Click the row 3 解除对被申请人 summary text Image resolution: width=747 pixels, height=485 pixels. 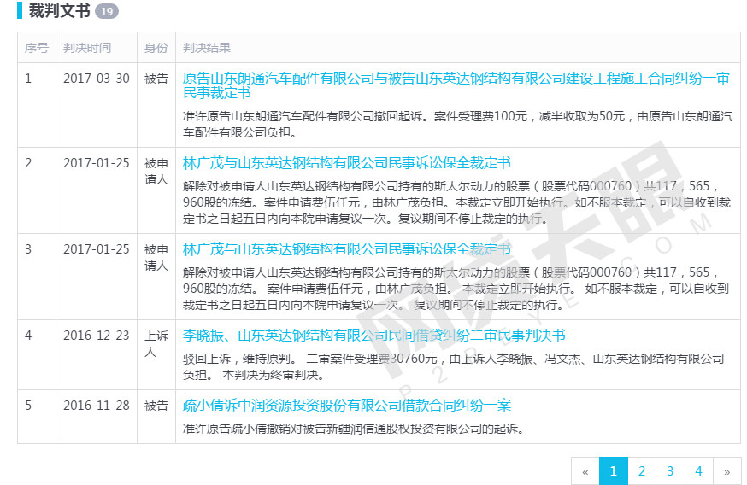point(456,289)
